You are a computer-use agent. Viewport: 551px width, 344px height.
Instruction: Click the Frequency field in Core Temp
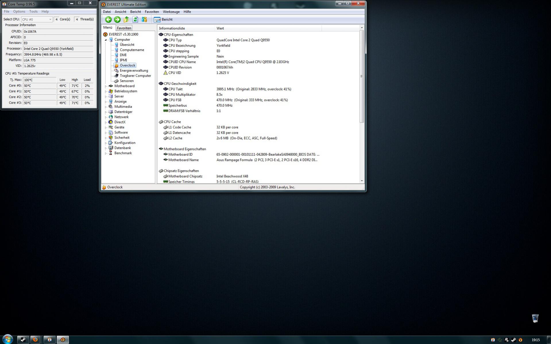click(x=58, y=55)
